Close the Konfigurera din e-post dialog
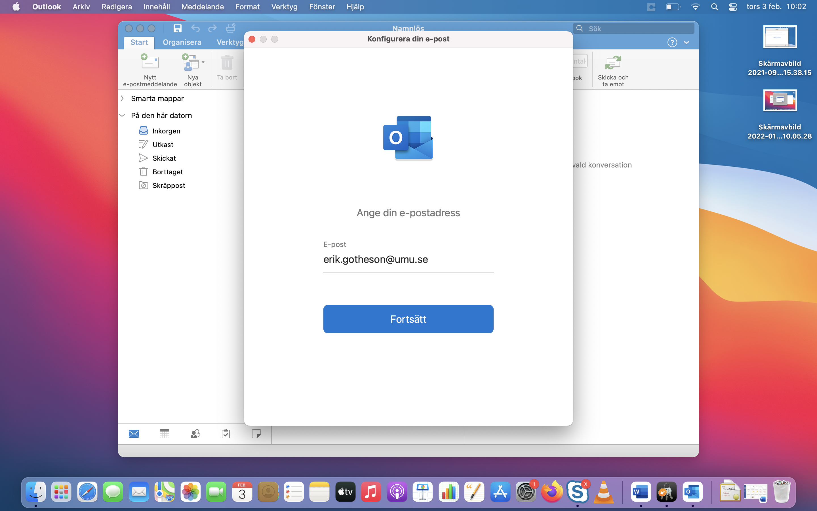This screenshot has height=511, width=817. pos(252,39)
